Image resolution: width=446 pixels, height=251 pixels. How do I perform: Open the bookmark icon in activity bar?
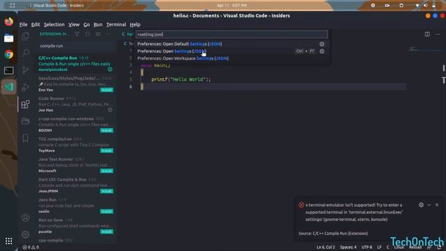tap(25, 138)
